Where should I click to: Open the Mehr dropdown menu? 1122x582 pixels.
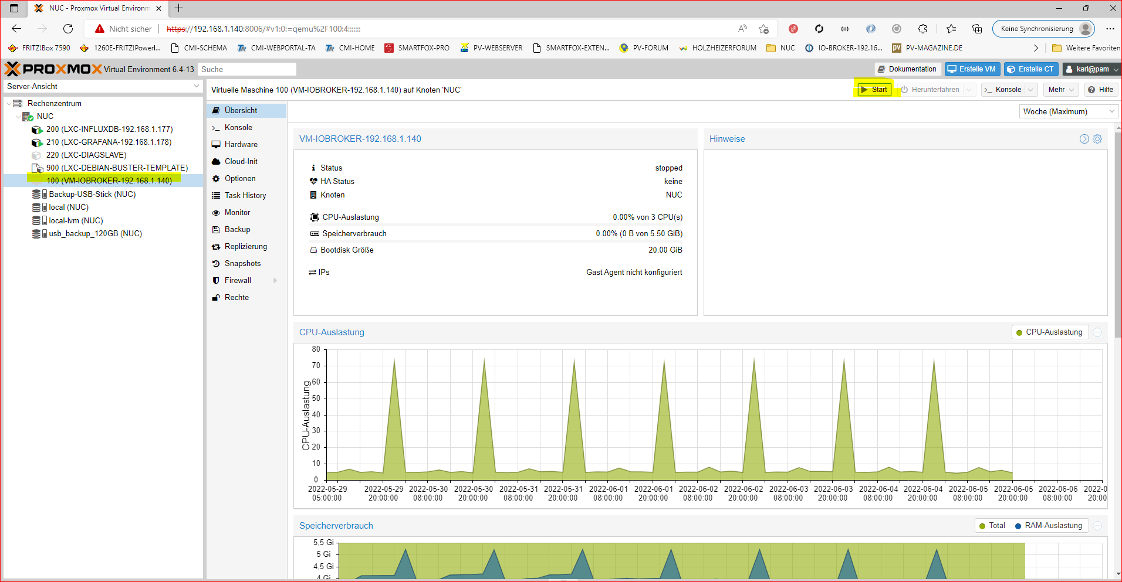[1061, 90]
